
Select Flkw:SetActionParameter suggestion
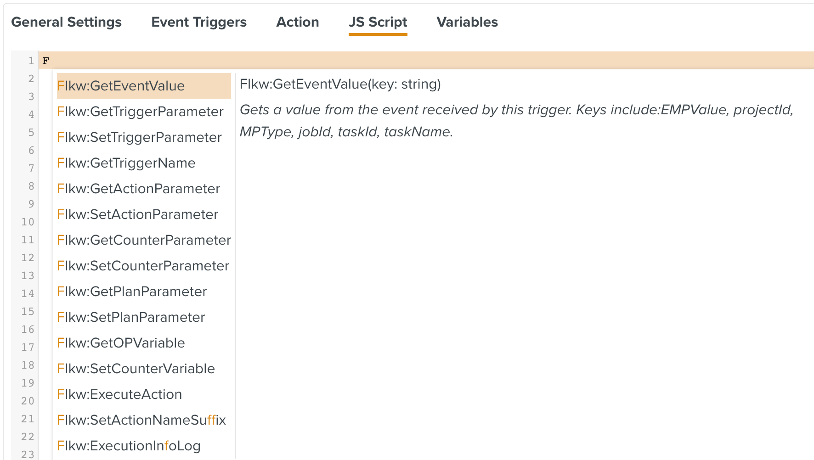tap(137, 214)
